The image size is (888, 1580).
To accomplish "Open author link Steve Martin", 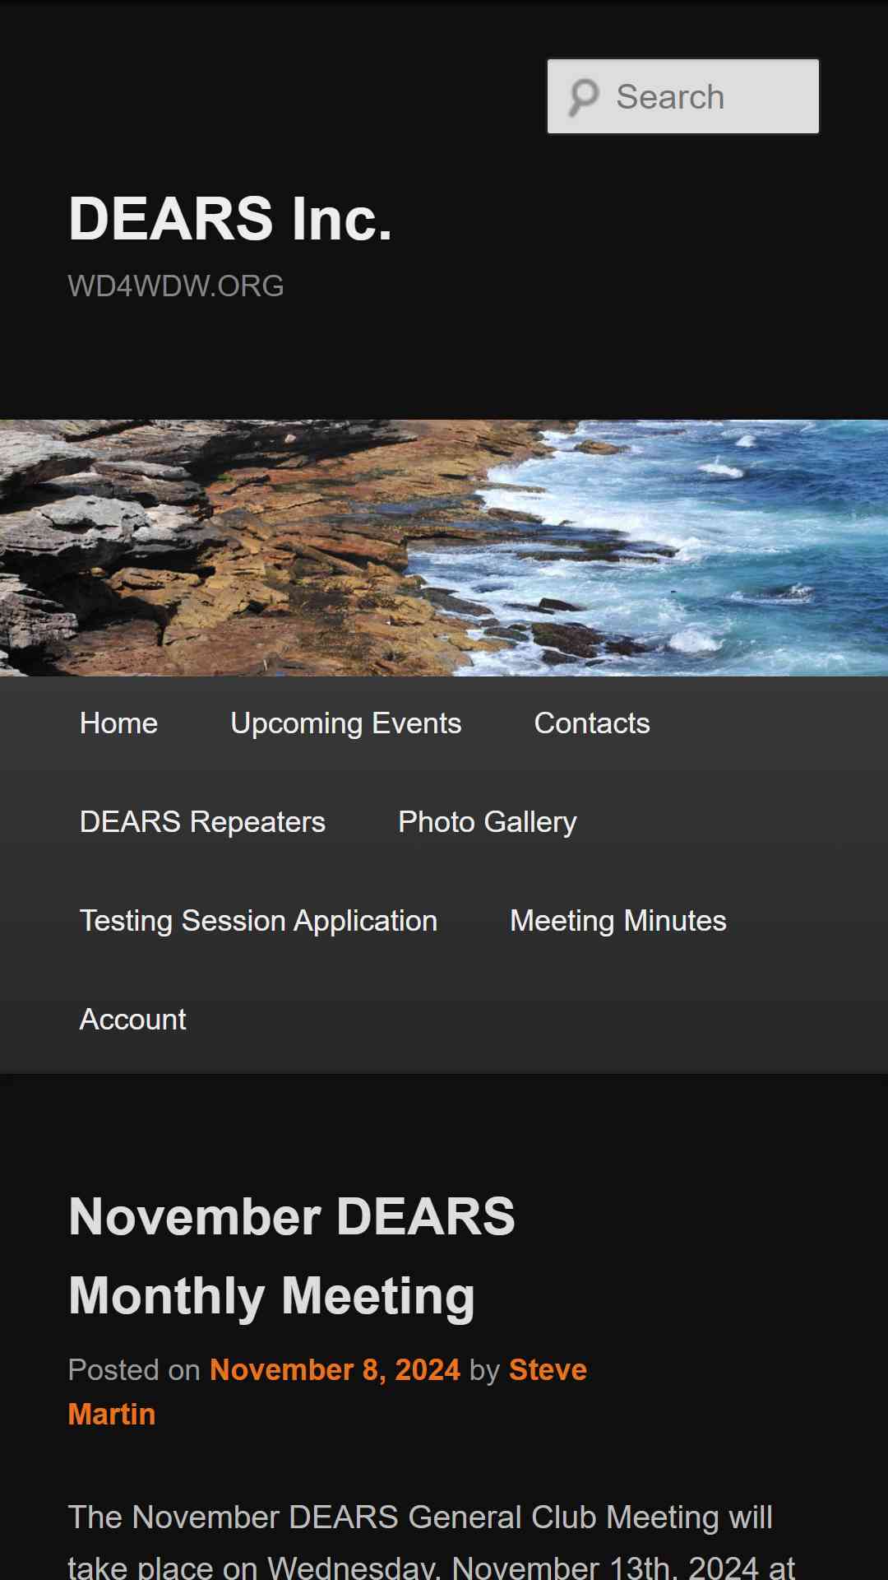I will coord(327,1392).
